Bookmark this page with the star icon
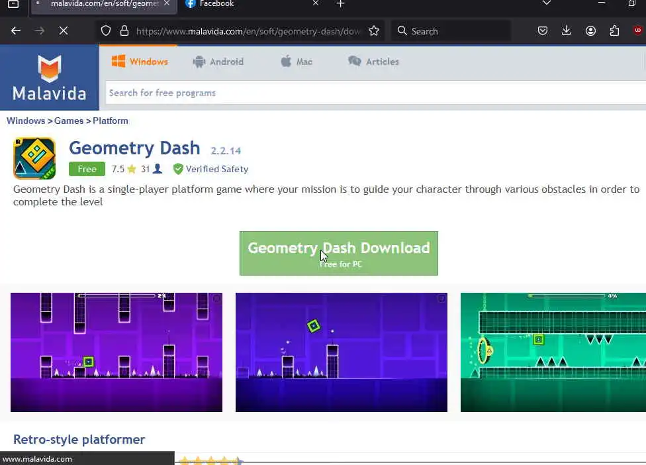 coord(374,31)
